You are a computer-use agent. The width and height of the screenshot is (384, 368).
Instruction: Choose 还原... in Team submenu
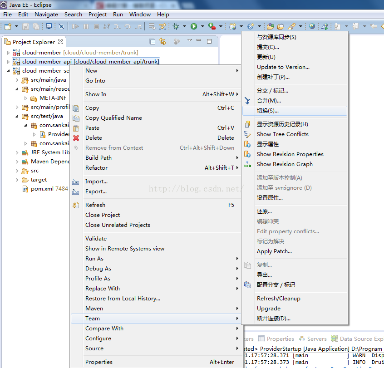point(295,211)
